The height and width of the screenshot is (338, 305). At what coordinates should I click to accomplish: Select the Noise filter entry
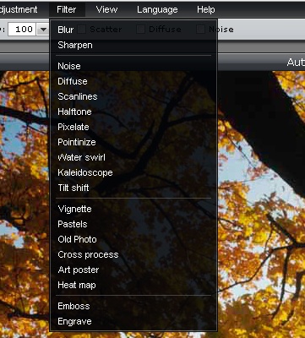(x=133, y=66)
